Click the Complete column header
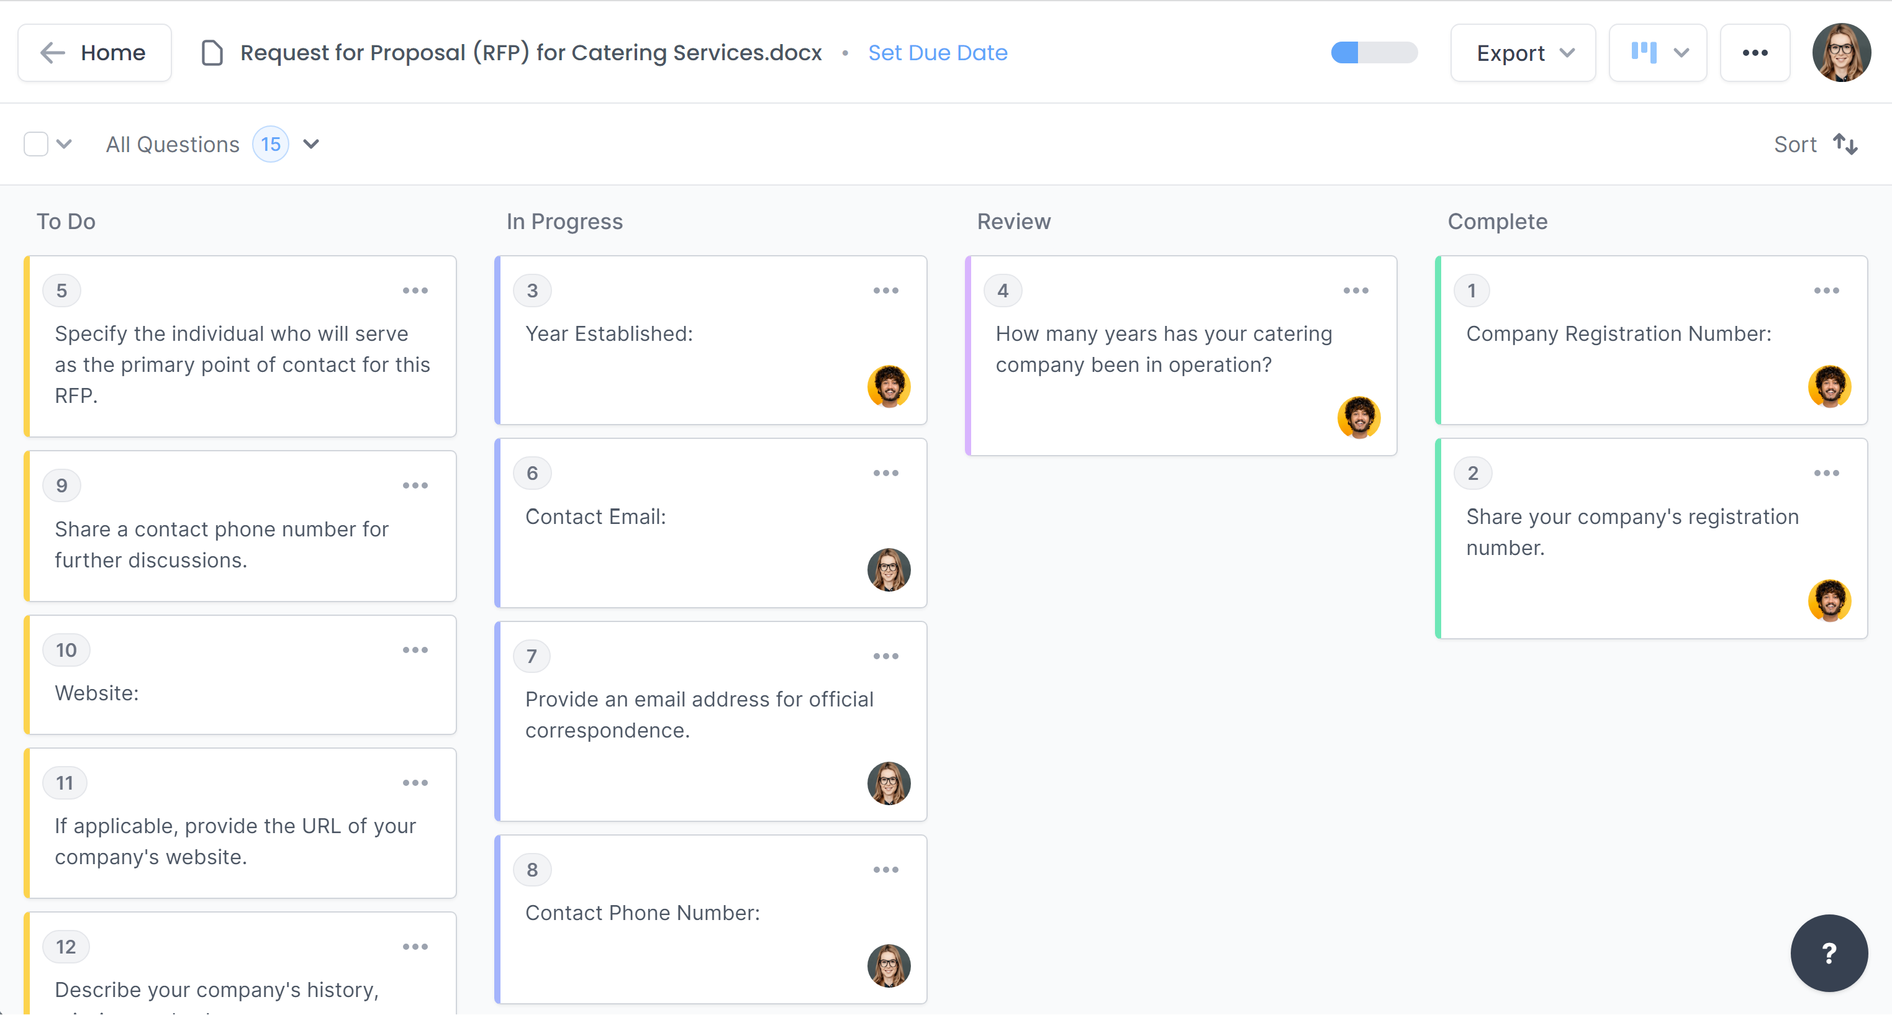Viewport: 1892px width, 1015px height. tap(1497, 221)
